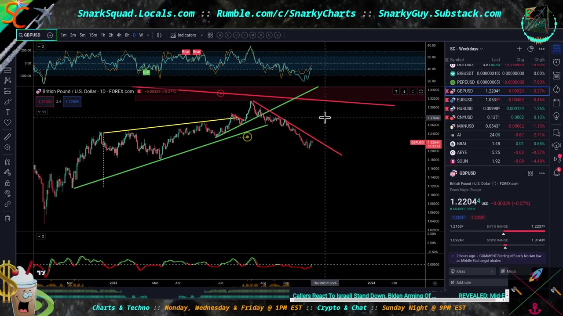Open the watchlist three-dot more menu
Image resolution: width=563 pixels, height=316 pixels.
point(542,49)
